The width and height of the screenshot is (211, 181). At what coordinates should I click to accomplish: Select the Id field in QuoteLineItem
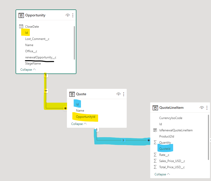point(160,124)
